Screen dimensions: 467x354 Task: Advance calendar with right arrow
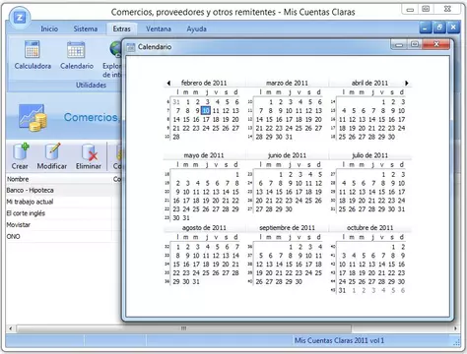pyautogui.click(x=407, y=83)
